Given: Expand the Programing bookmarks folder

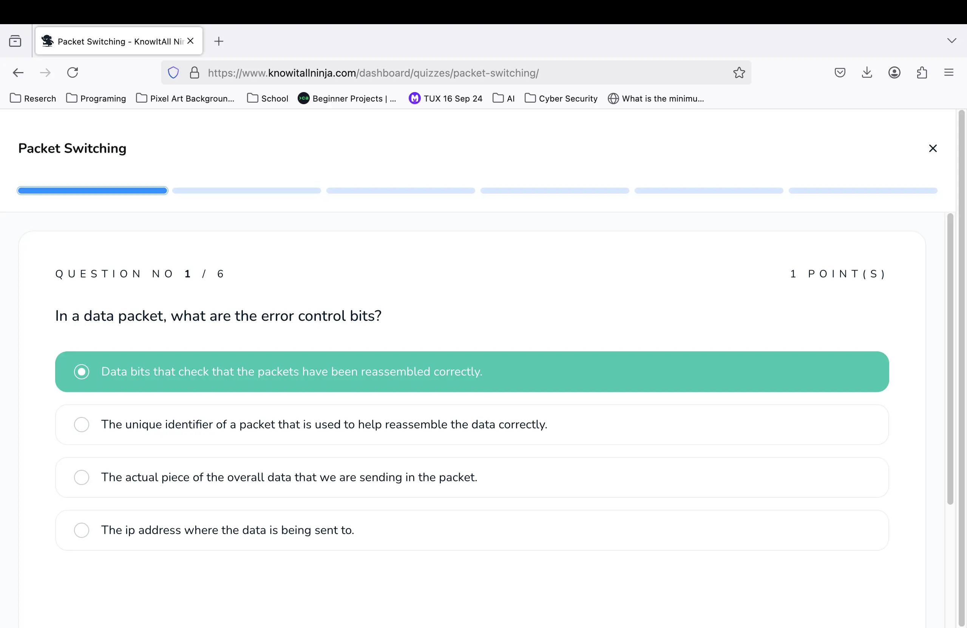Looking at the screenshot, I should (x=96, y=98).
